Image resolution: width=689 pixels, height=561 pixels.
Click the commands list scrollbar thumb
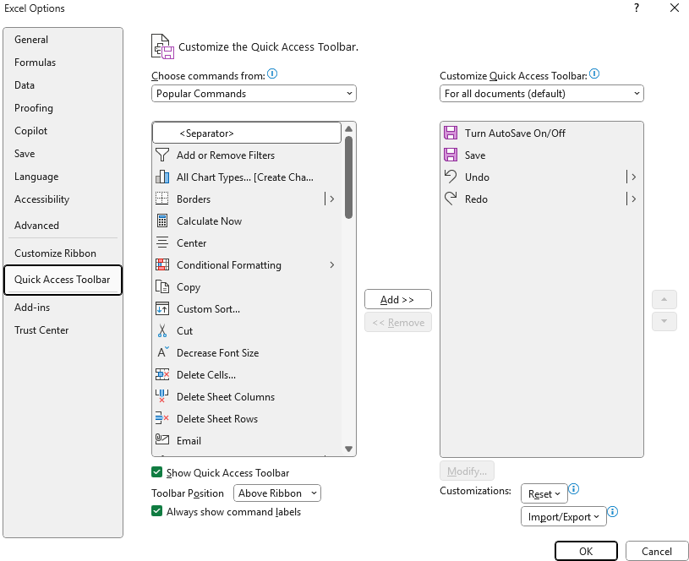[349, 177]
